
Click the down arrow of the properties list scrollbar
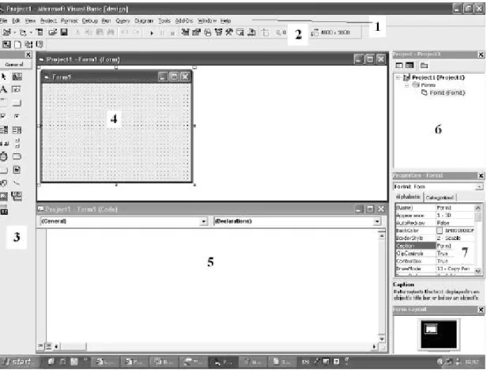coord(478,272)
